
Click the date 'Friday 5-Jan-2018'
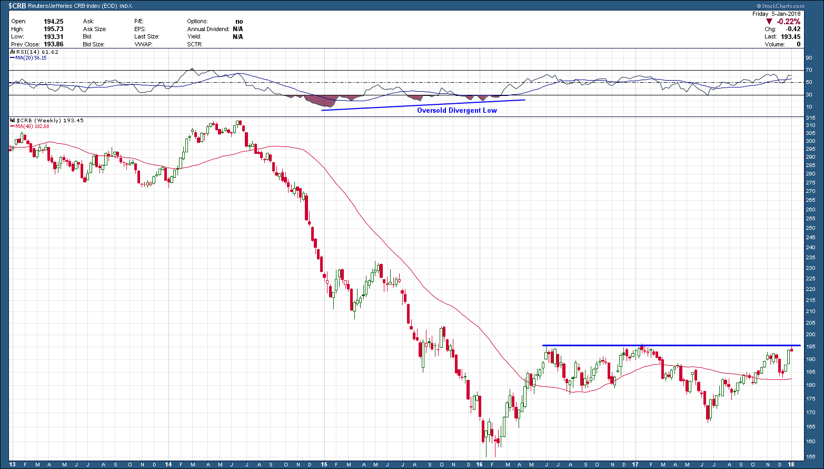[776, 14]
